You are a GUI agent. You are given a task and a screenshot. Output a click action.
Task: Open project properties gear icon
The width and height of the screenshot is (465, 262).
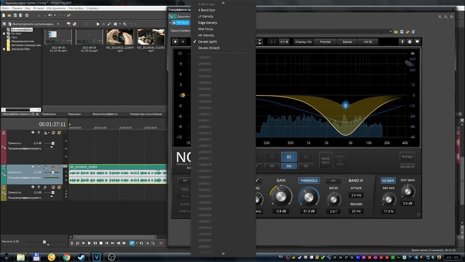tap(27, 15)
